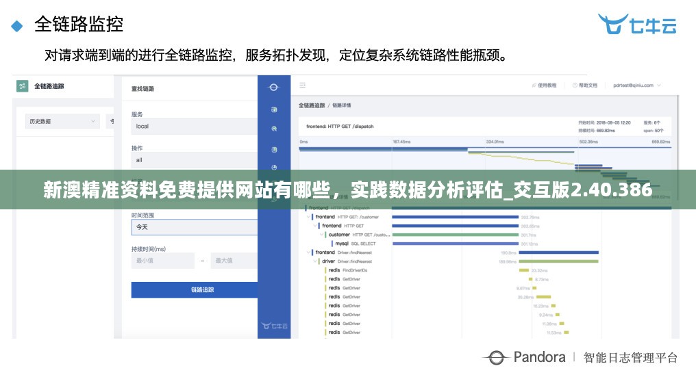This screenshot has height=379, width=696.
Task: Click the green 全链路追踪 app icon
Action: click(23, 86)
